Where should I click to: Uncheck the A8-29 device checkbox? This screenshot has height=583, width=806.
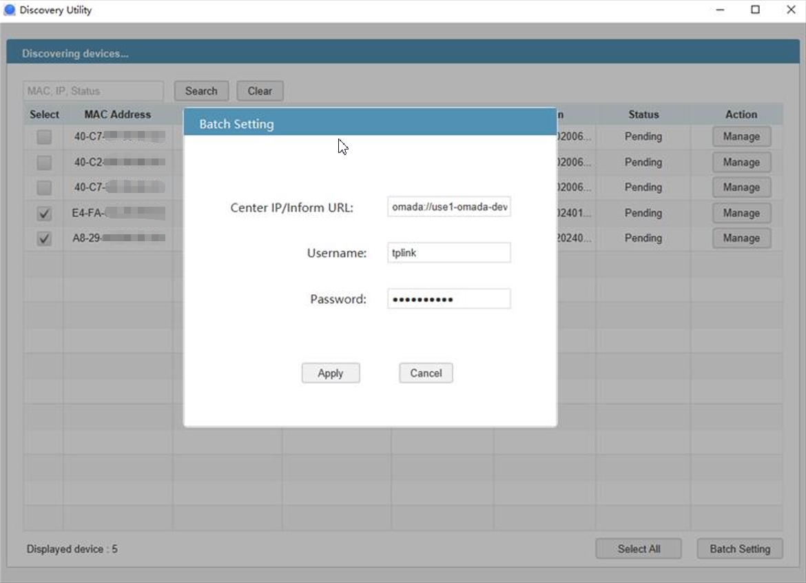click(x=44, y=238)
